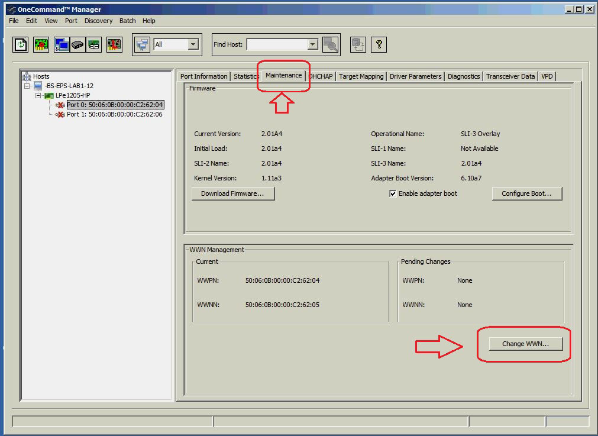This screenshot has width=598, height=436.
Task: Open the host group 'All' dropdown
Action: (x=193, y=44)
